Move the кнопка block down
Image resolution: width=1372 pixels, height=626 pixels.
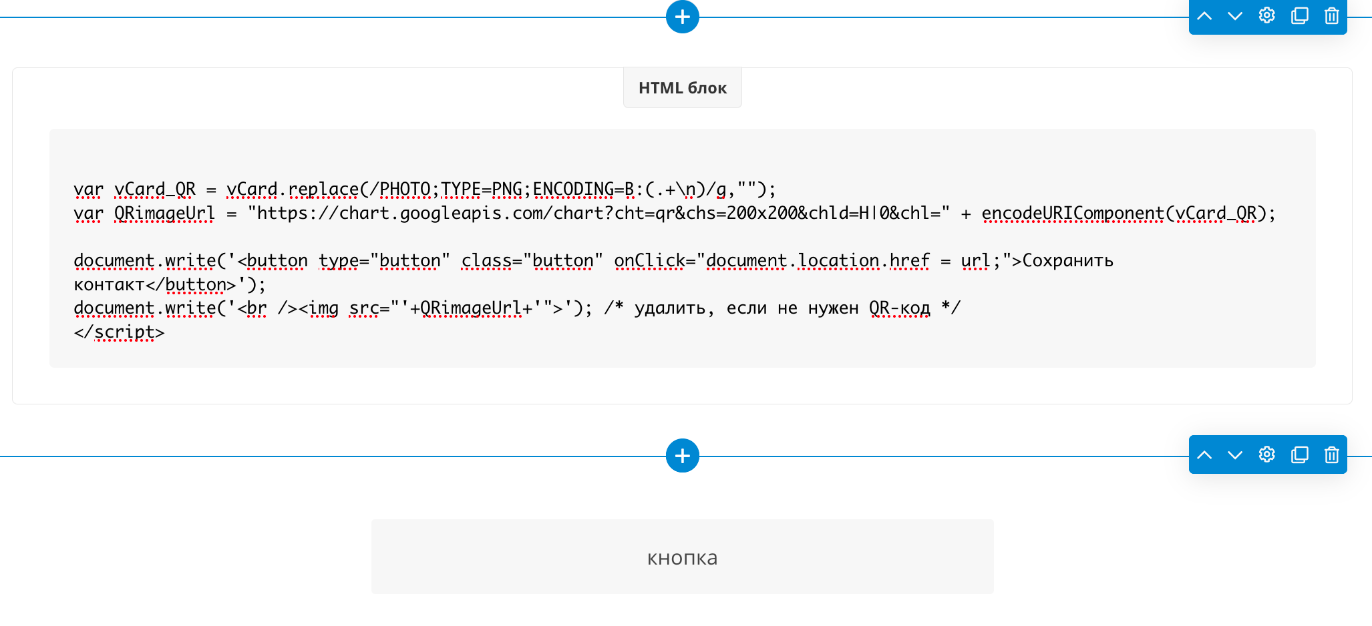coord(1235,455)
